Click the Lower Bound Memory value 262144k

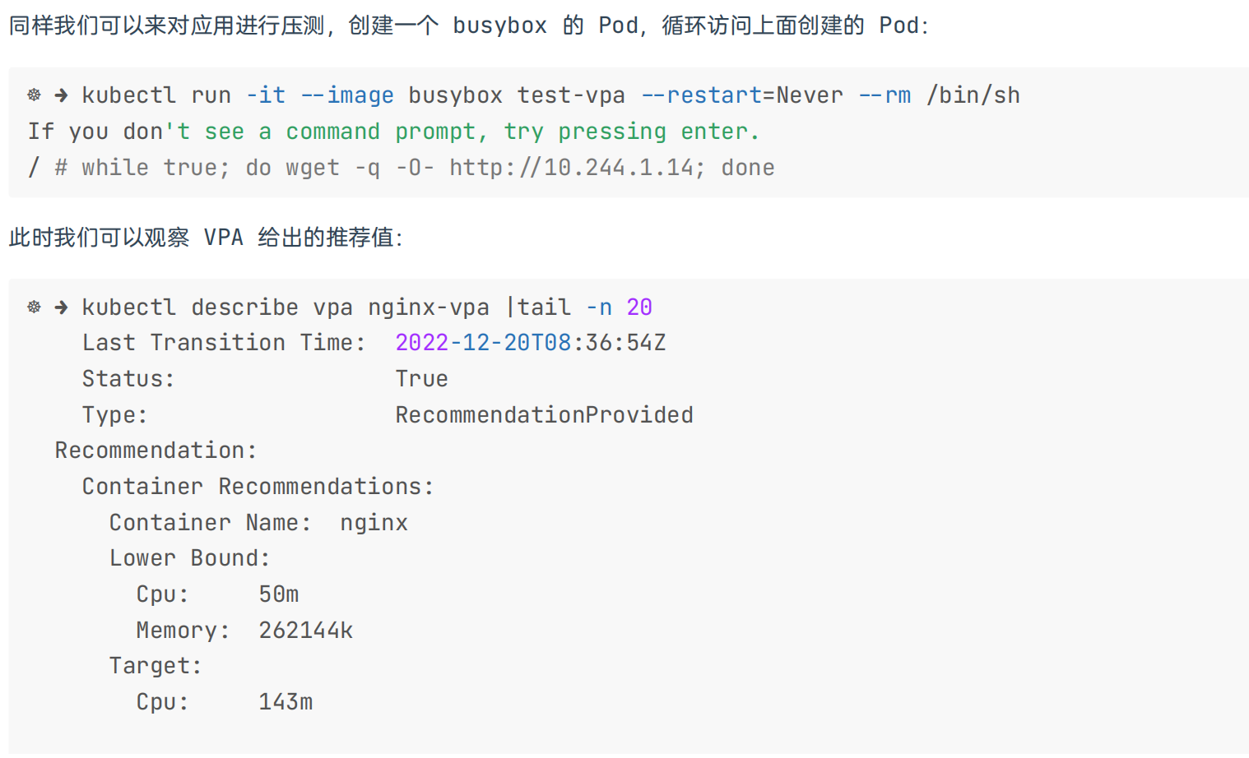[x=306, y=631]
